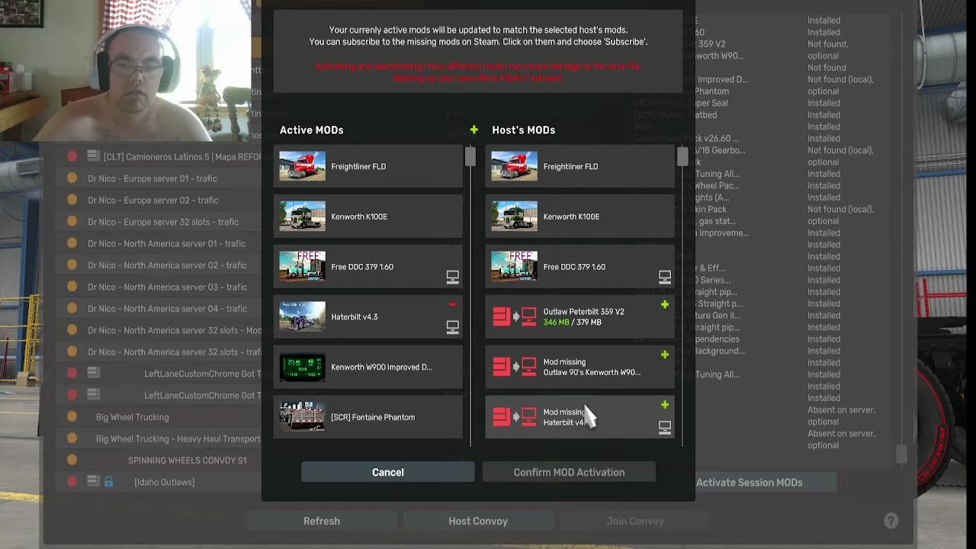Screen dimensions: 976x549
Task: Select the "Big Wheel Trucking - Heavy Haul Transport" server
Action: point(178,439)
